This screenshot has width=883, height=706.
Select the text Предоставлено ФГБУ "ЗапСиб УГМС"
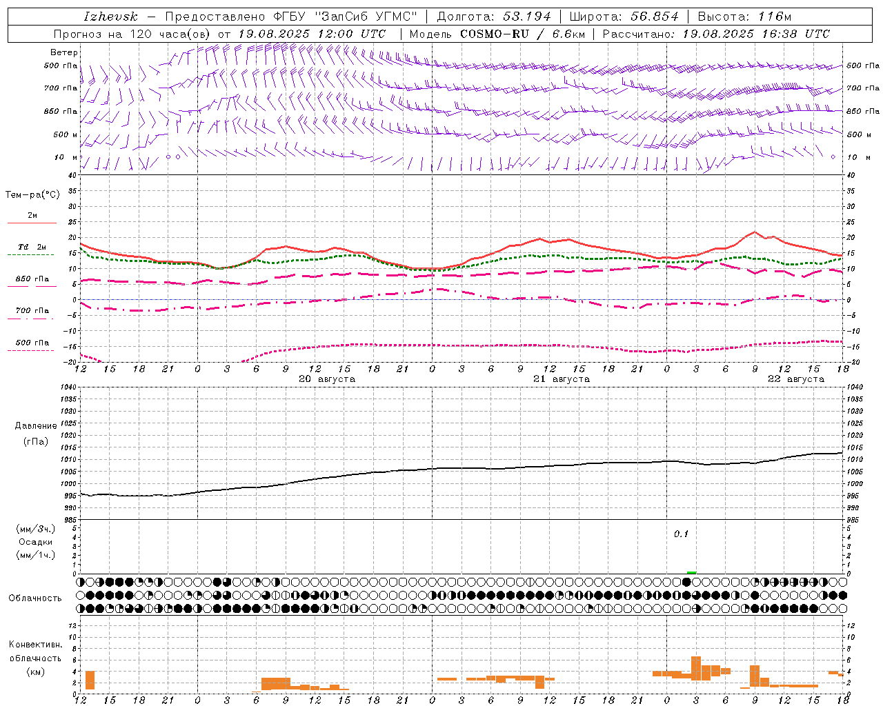291,17
